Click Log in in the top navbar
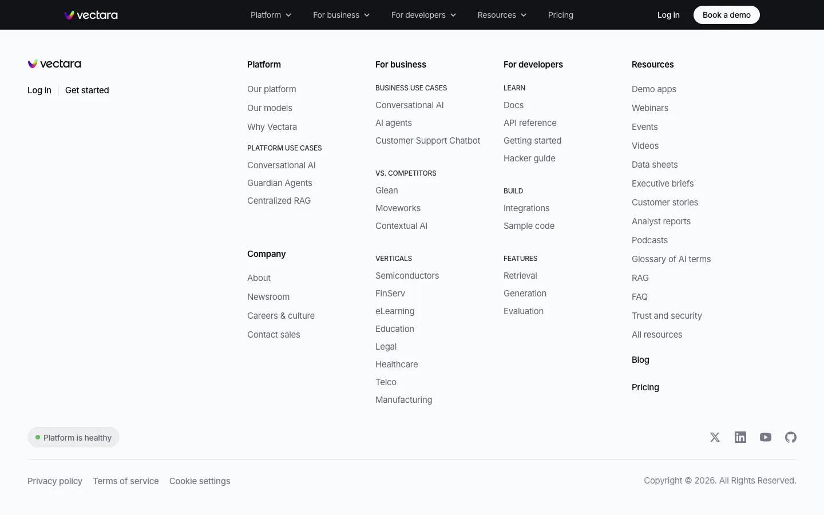 tap(668, 15)
